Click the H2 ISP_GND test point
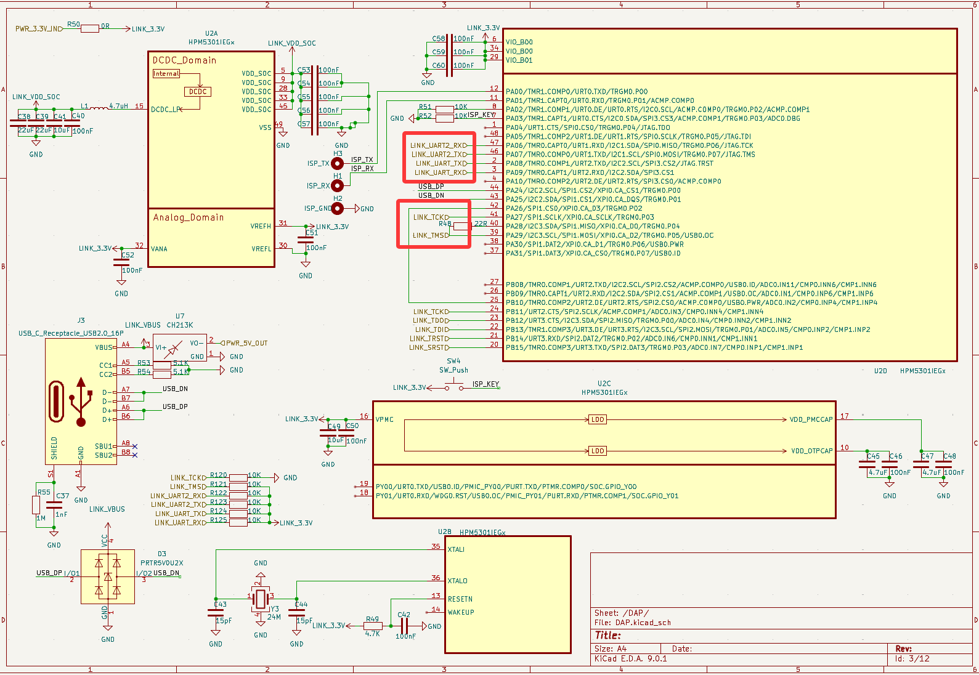The height and width of the screenshot is (675, 979). [x=337, y=208]
